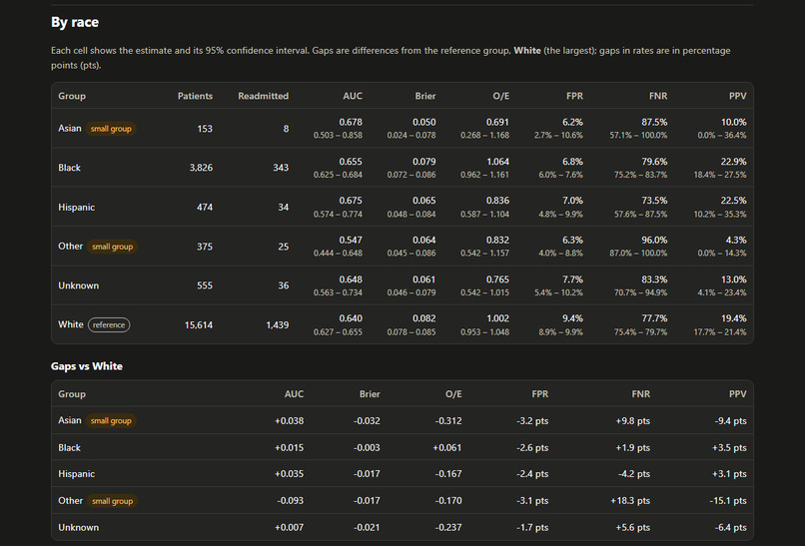Select the Brier header in the top table
805x546 pixels.
click(x=425, y=96)
